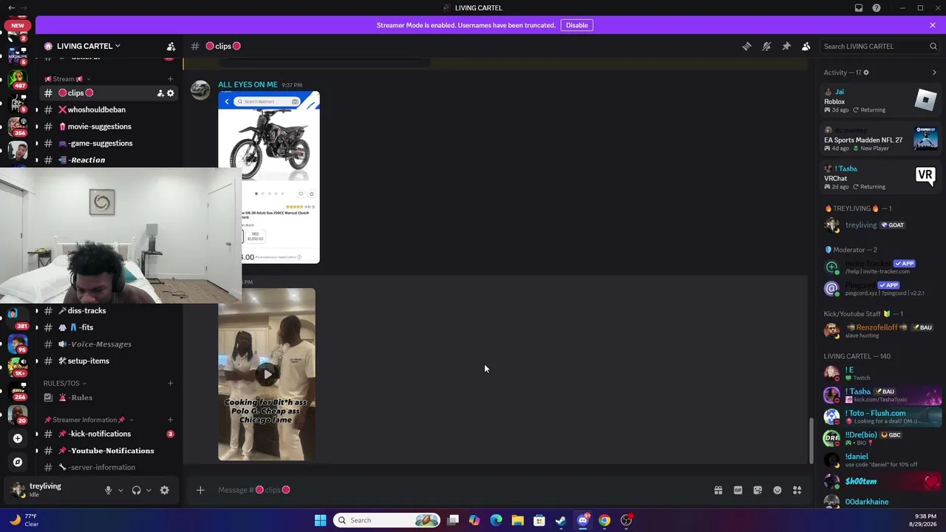The image size is (946, 532).
Task: Open the microphone input options arrow
Action: click(120, 490)
